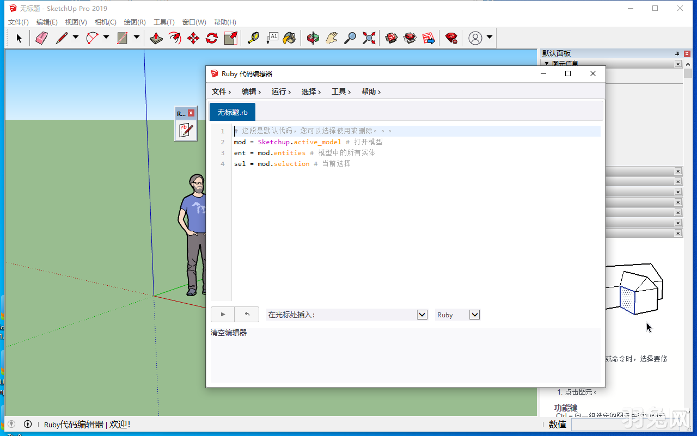Open the account avatar dropdown arrow
Image resolution: width=697 pixels, height=436 pixels.
488,38
